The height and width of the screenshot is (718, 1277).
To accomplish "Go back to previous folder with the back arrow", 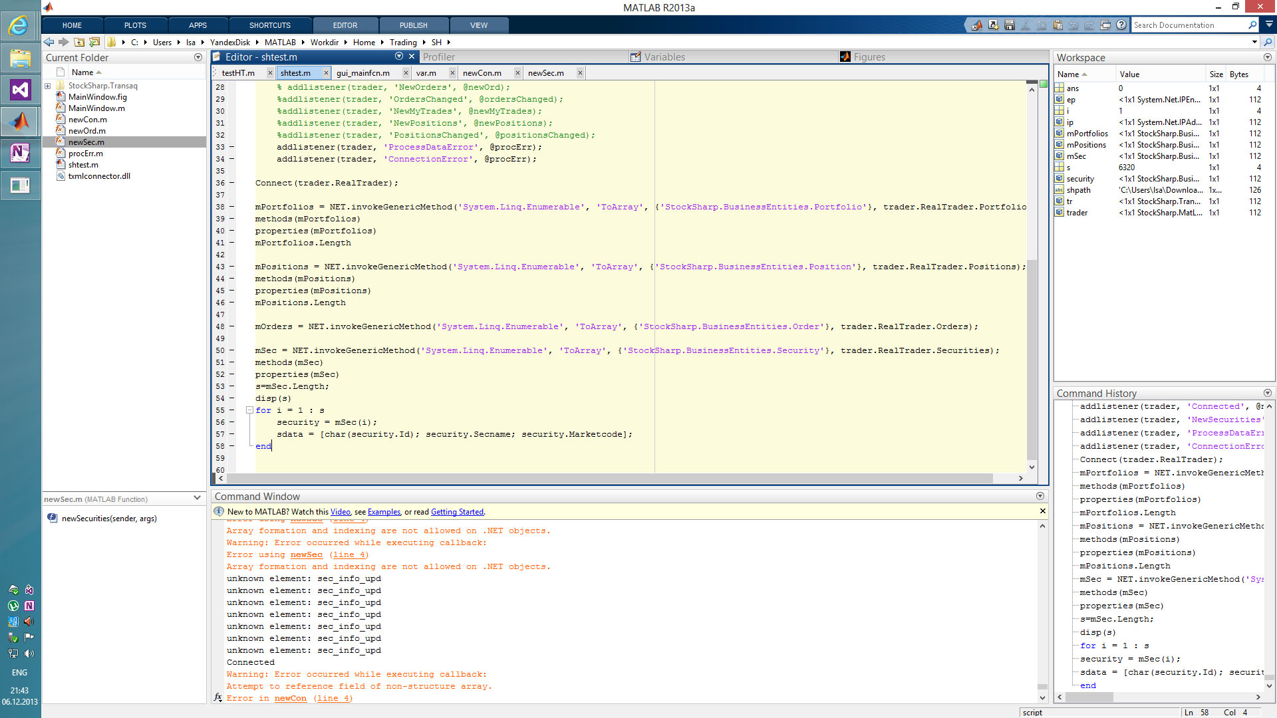I will coord(49,42).
